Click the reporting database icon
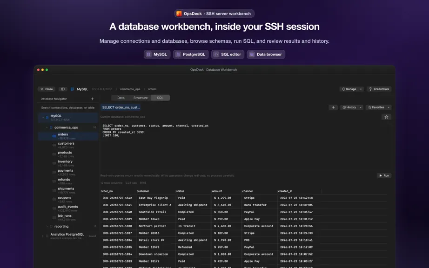 pos(51,227)
